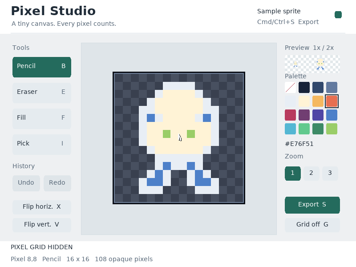Click the 108 opaque pixels status entry

pos(124,259)
